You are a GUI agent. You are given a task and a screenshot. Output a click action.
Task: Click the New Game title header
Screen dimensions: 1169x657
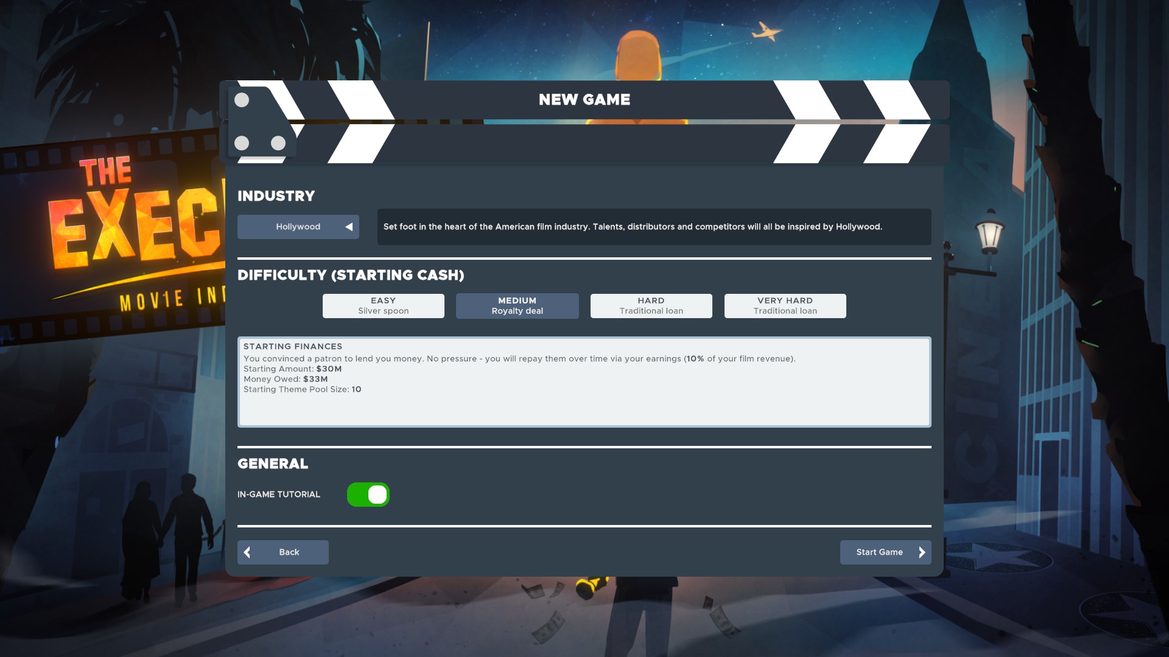pos(584,100)
